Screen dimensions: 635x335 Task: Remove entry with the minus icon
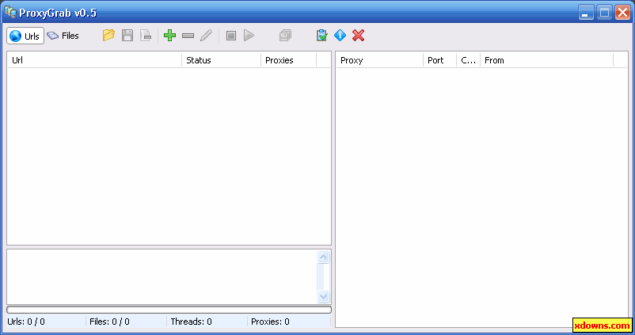click(188, 36)
